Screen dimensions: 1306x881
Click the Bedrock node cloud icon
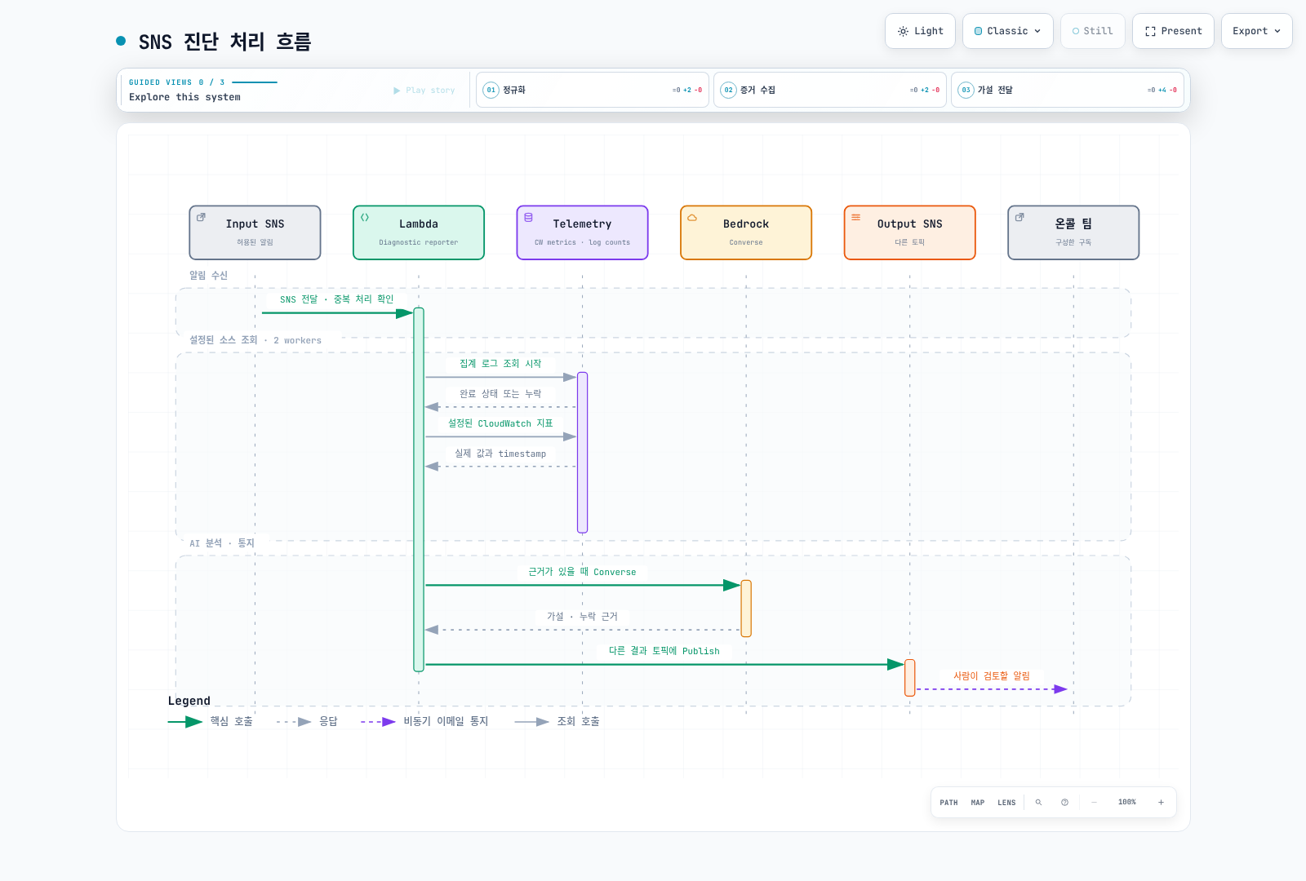click(x=692, y=218)
